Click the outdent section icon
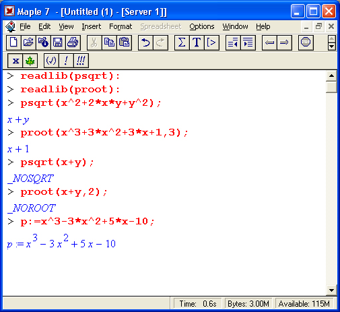This screenshot has height=312, width=340. [x=233, y=42]
